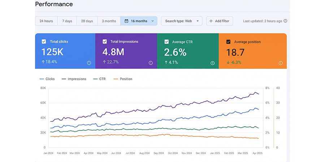Uncheck the Average CTR checkbox

pos(166,42)
